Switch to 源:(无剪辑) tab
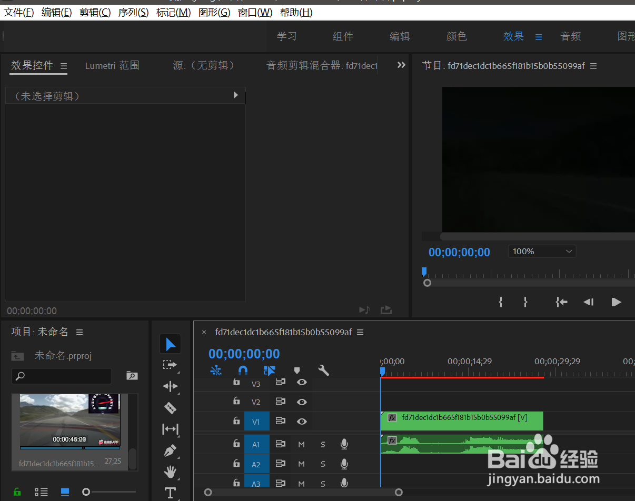 pos(204,66)
